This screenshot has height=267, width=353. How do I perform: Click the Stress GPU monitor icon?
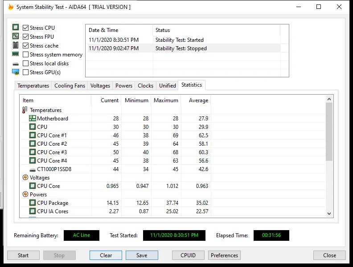[16, 72]
